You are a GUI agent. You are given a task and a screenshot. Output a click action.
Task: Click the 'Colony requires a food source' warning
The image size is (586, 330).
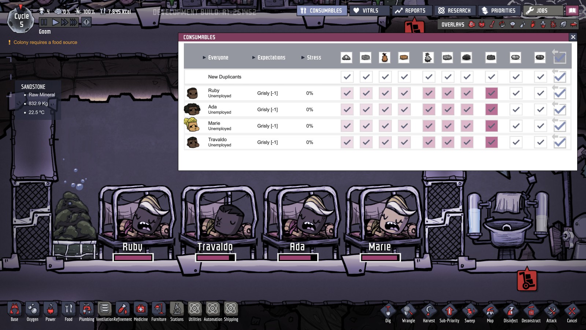point(45,42)
